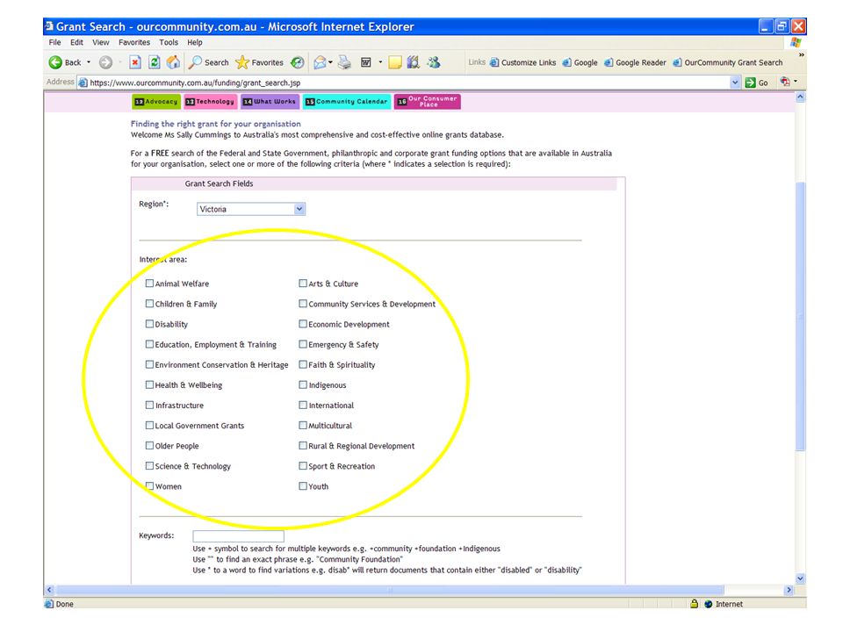Go to the Advocacy section tab

[x=156, y=102]
